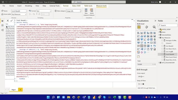Image resolution: width=178 pixels, height=100 pixels.
Task: Check the Average of LNRe... field
Action: (162, 41)
